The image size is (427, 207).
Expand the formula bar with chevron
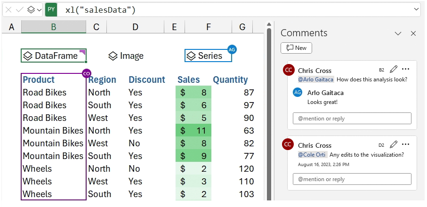416,9
